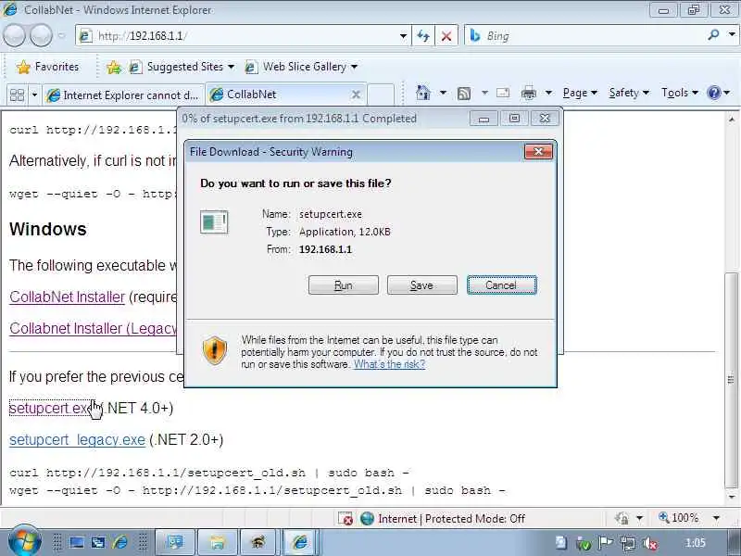Click the Forward navigation button
Viewport: 741px width, 556px height.
[x=41, y=35]
